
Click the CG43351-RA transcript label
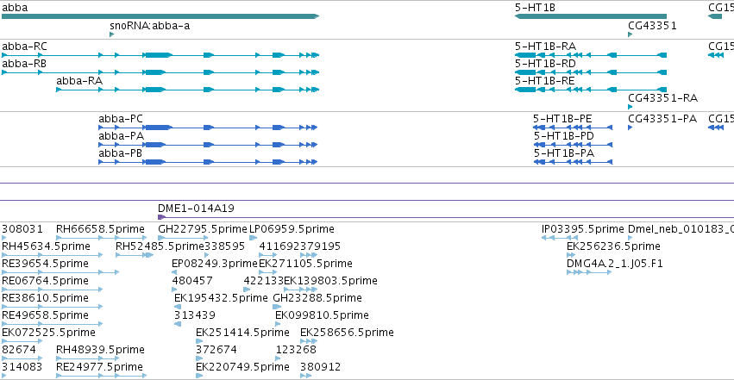click(663, 98)
